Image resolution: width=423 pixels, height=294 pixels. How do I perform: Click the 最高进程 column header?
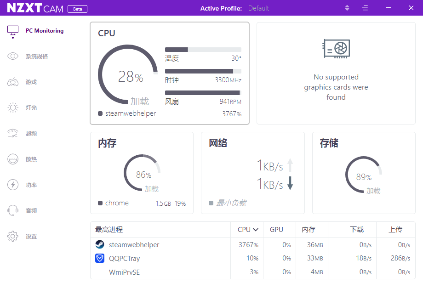pos(109,230)
